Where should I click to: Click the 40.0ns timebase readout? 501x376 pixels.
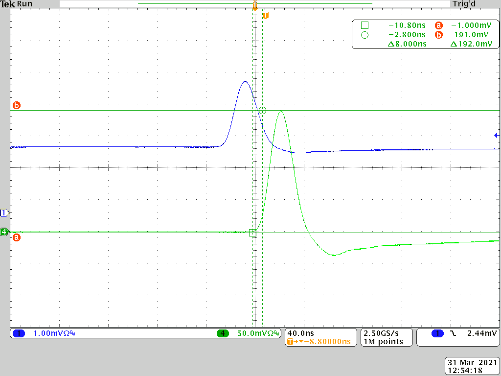click(x=301, y=333)
